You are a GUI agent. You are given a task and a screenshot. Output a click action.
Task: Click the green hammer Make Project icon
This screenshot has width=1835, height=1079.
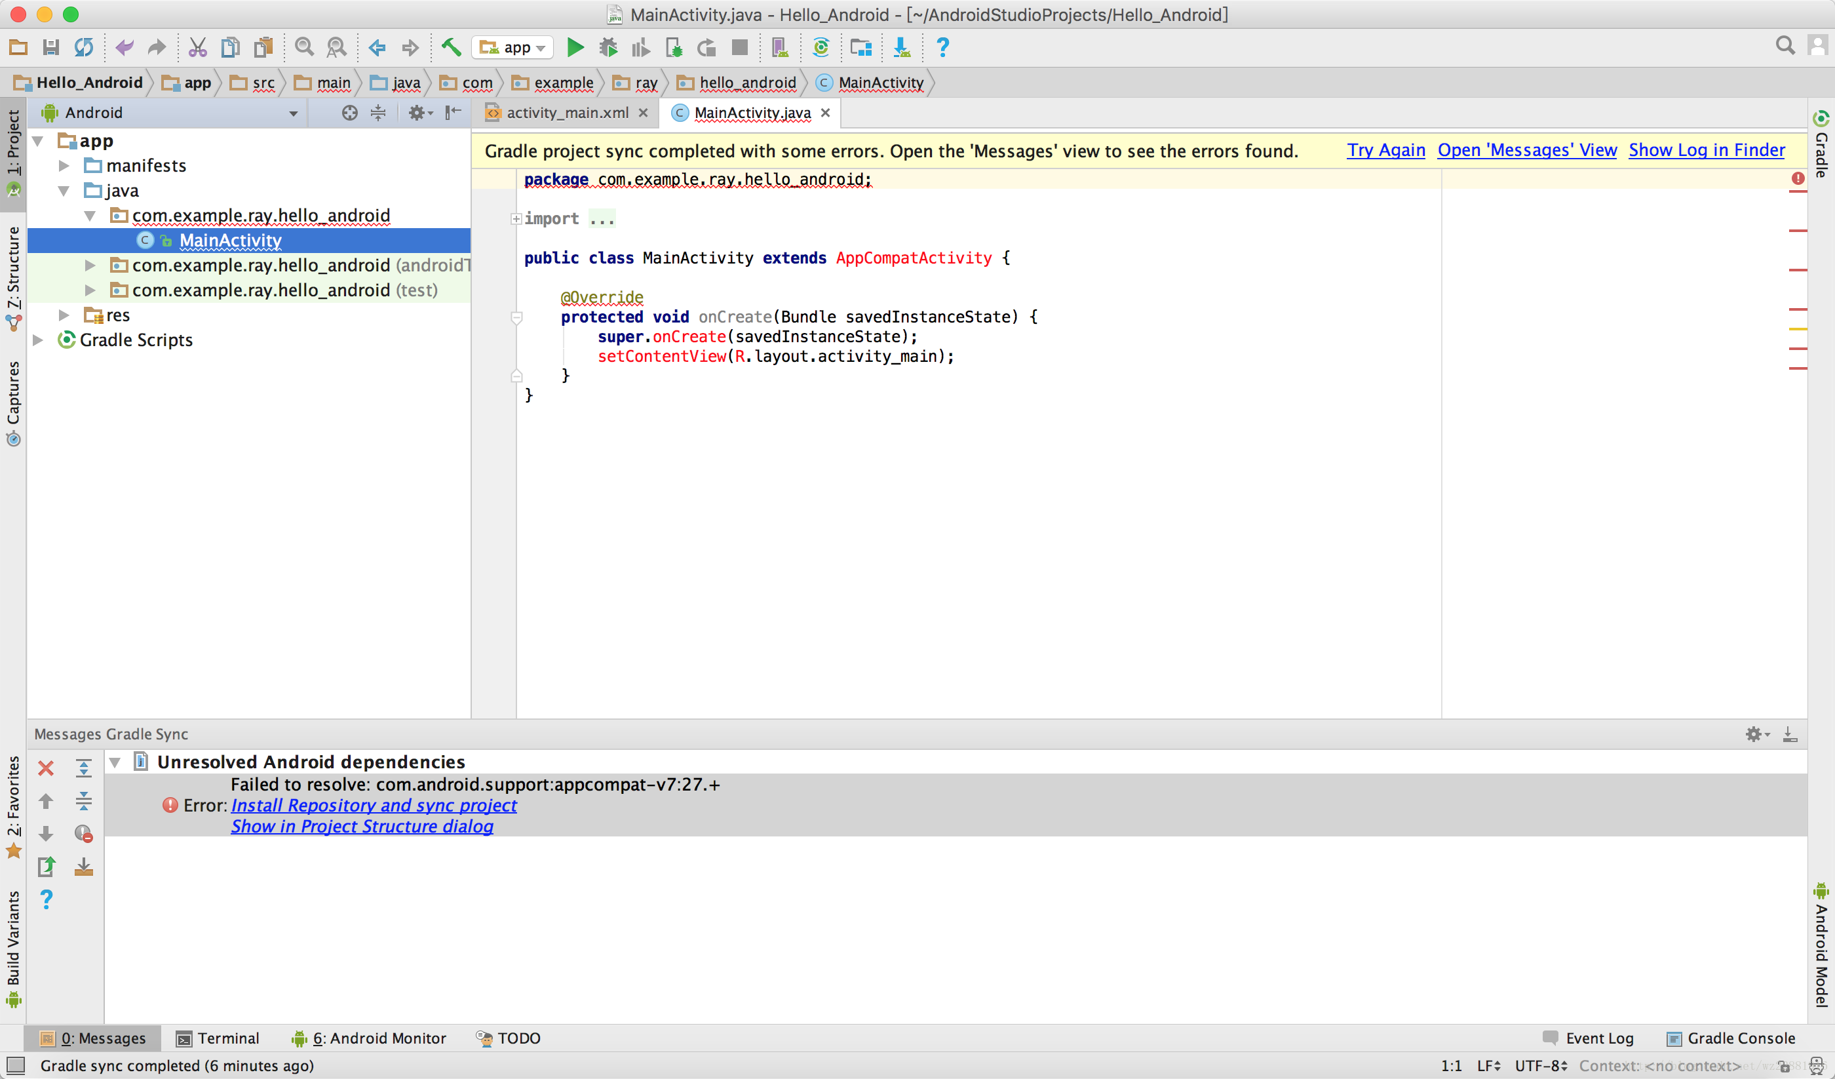pyautogui.click(x=452, y=48)
